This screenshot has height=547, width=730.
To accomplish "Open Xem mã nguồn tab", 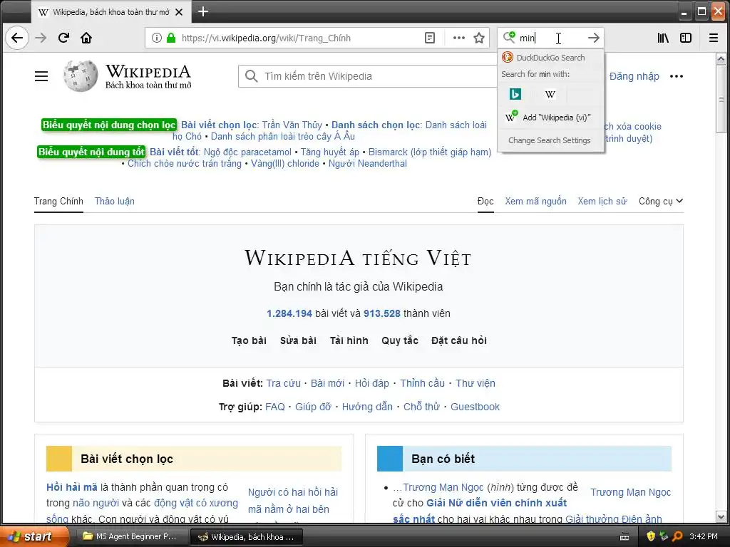I will [x=536, y=201].
